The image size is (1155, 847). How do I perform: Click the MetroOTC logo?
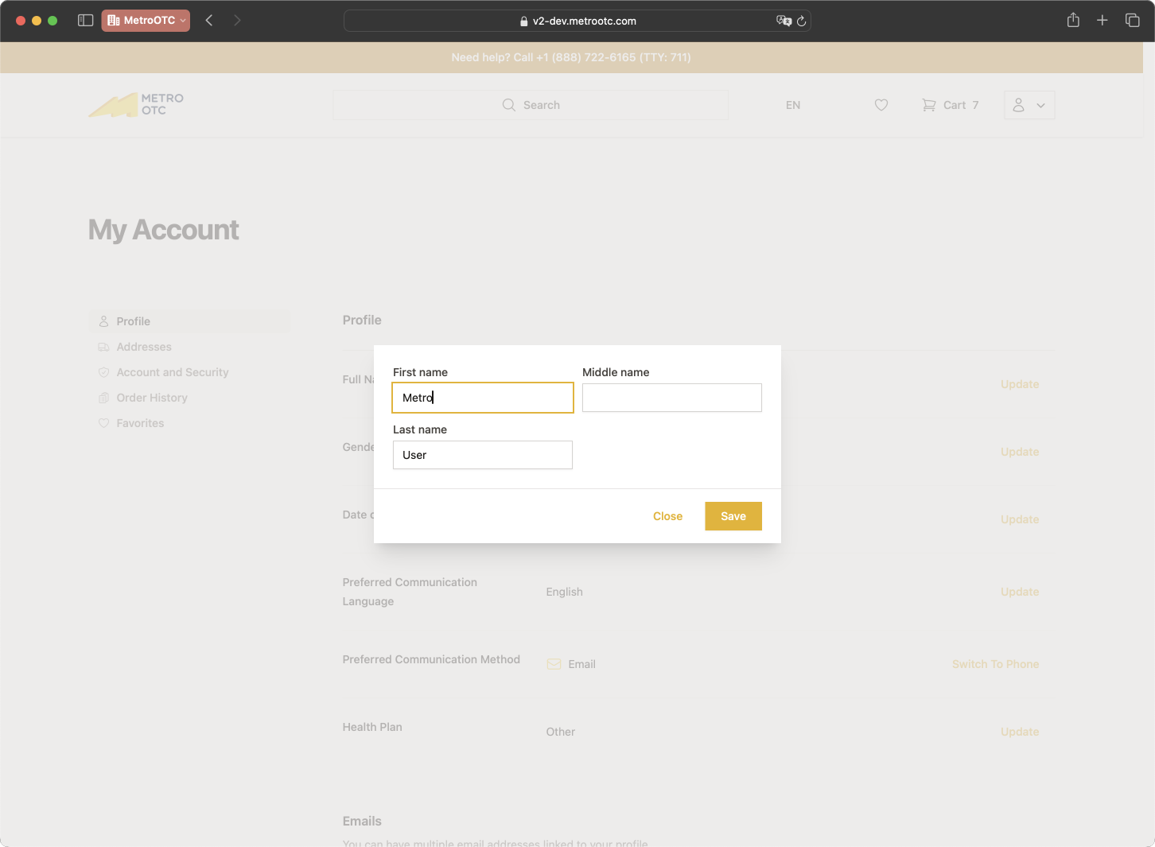coord(136,105)
